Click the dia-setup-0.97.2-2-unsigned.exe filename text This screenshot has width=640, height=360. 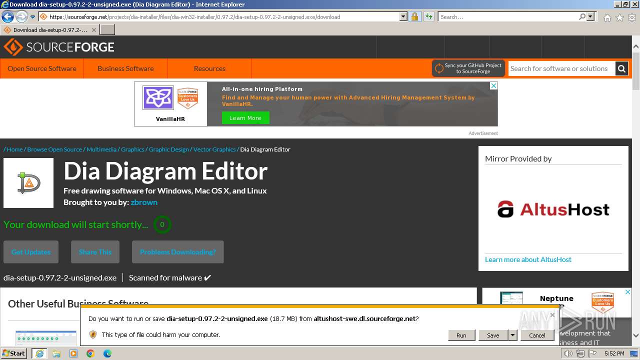(x=60, y=277)
